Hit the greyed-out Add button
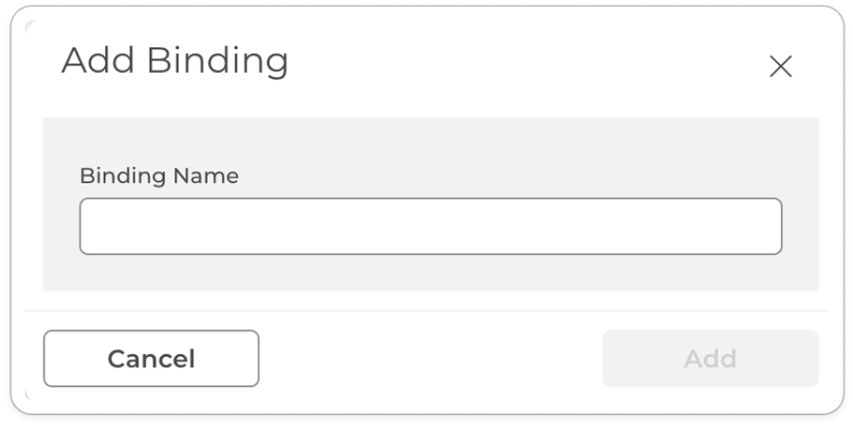 [710, 359]
